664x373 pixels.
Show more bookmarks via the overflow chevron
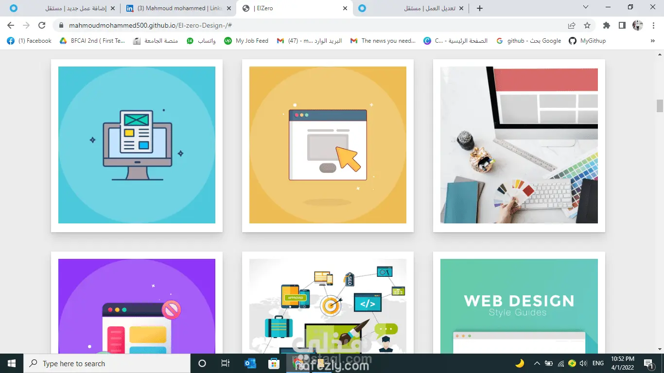(x=652, y=41)
